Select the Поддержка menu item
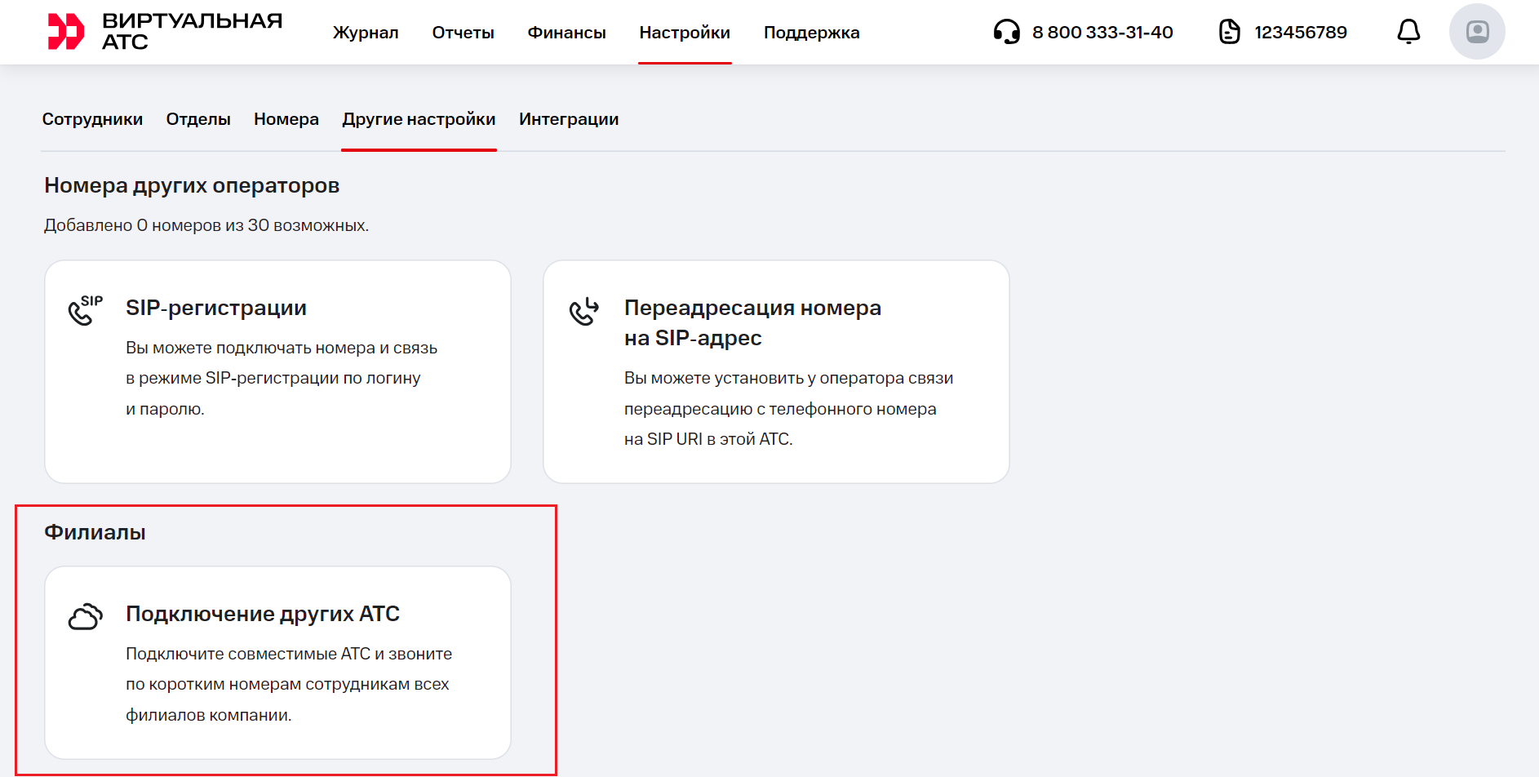Viewport: 1539px width, 777px height. (x=811, y=33)
